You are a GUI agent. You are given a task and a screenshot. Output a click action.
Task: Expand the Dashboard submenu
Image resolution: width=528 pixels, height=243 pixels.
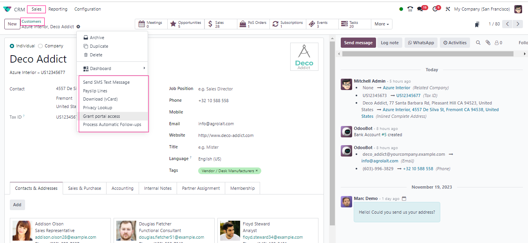114,68
